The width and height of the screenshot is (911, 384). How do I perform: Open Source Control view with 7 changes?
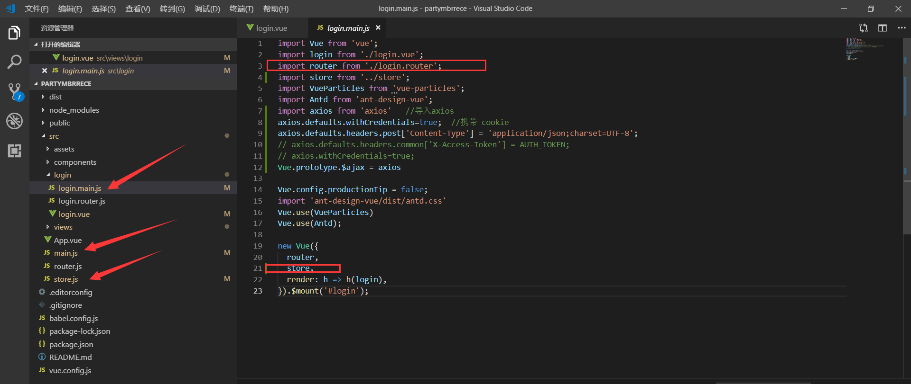tap(15, 91)
